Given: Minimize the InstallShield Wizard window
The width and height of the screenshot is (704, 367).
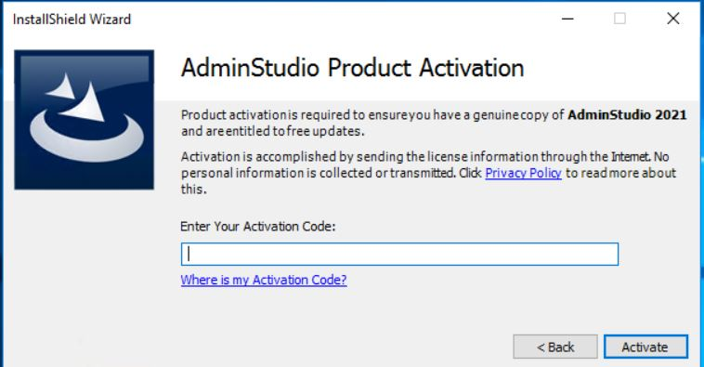Looking at the screenshot, I should (x=567, y=19).
